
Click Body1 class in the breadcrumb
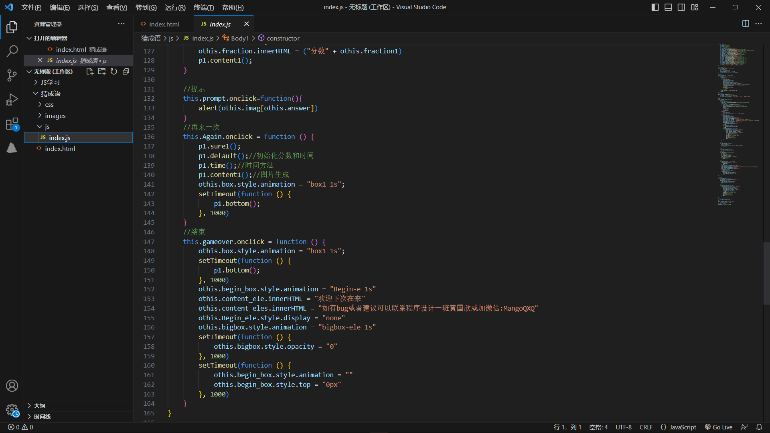tap(236, 38)
